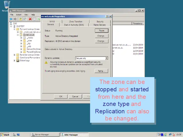
Task: Click the taskbar clock showing 12:25
Action: (x=178, y=135)
